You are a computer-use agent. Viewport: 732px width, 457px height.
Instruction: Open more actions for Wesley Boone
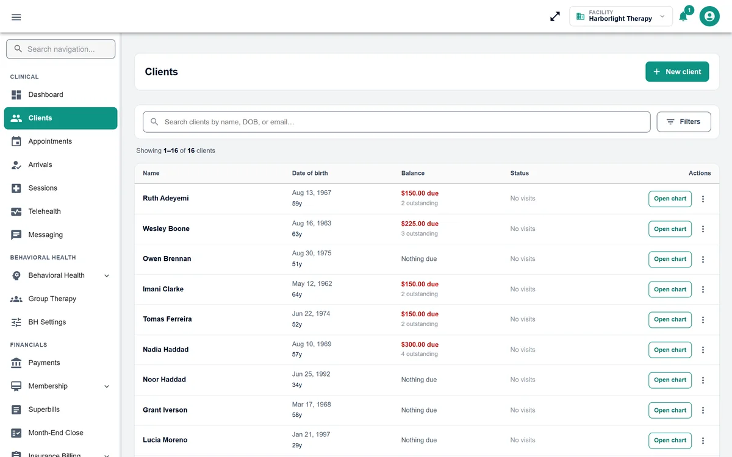703,229
